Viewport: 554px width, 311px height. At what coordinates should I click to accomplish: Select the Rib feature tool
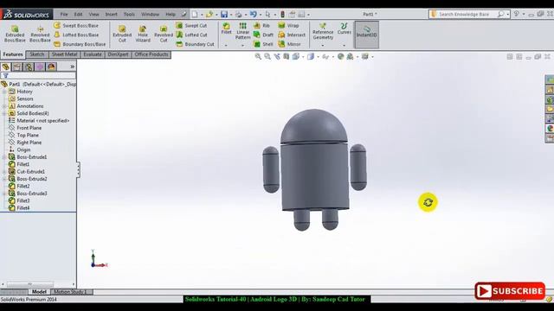coord(261,26)
